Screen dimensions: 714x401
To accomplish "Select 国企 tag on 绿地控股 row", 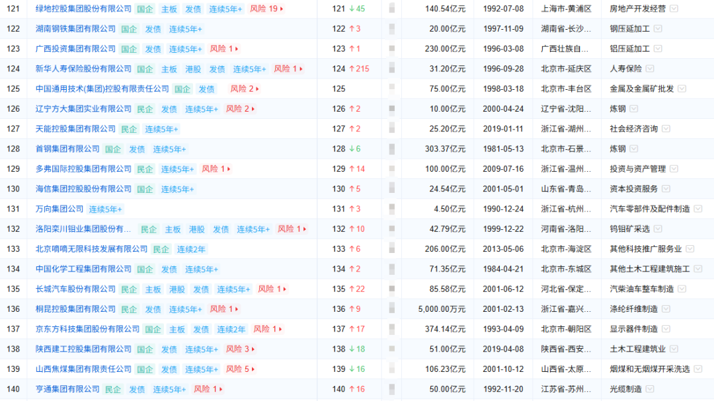I will 145,9.
